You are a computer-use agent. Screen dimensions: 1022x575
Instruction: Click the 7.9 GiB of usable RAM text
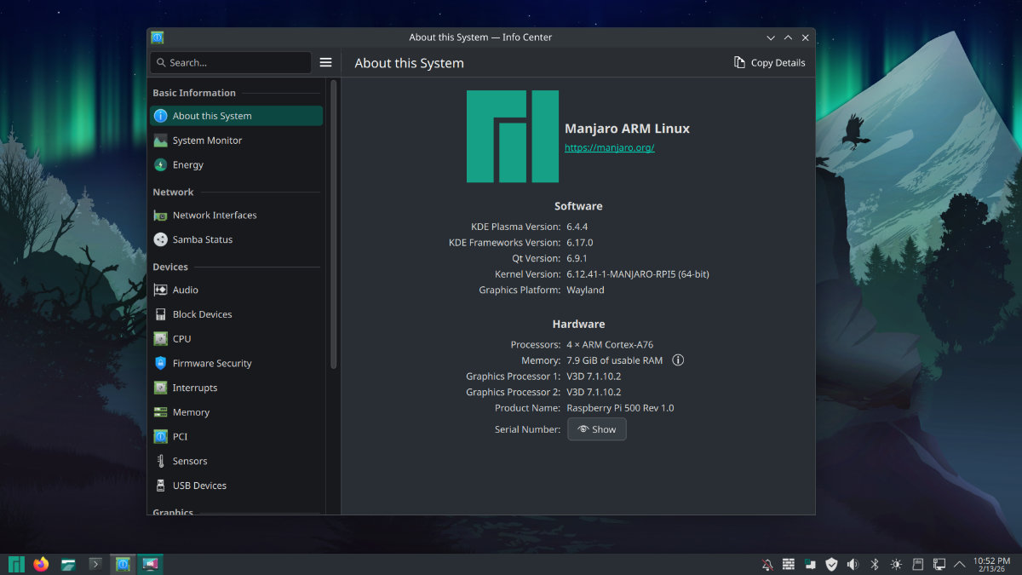[614, 360]
